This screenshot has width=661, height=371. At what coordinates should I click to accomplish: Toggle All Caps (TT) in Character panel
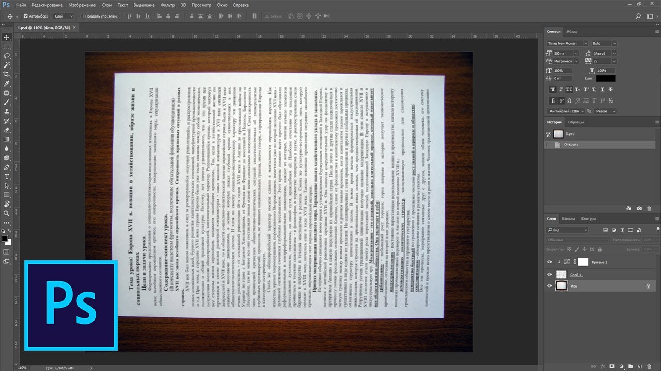point(569,90)
